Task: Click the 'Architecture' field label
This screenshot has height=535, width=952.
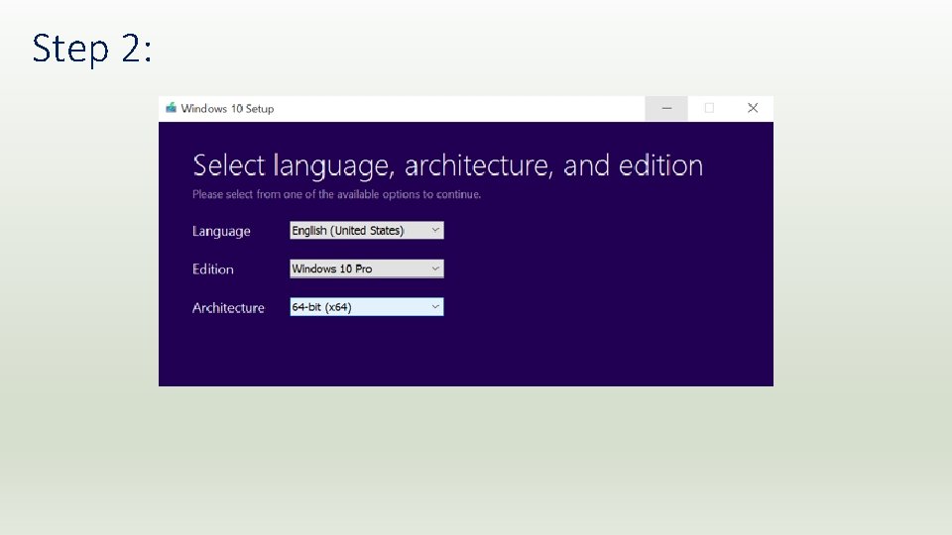Action: click(x=228, y=307)
